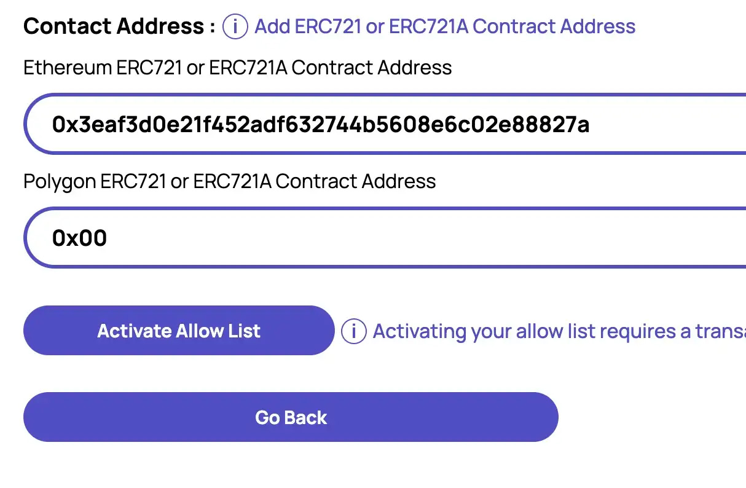
Task: Click the Ethereum ERC721 or ERC721A field label
Action: pos(237,68)
